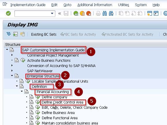Select Define Business Area entry

58,113
